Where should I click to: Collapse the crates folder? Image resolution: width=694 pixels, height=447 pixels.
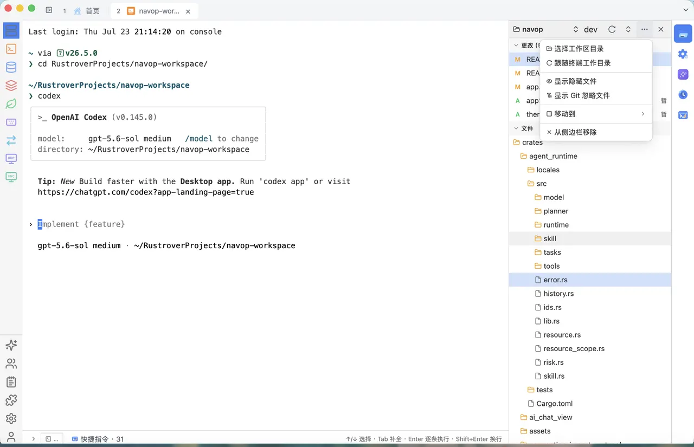coord(590,142)
